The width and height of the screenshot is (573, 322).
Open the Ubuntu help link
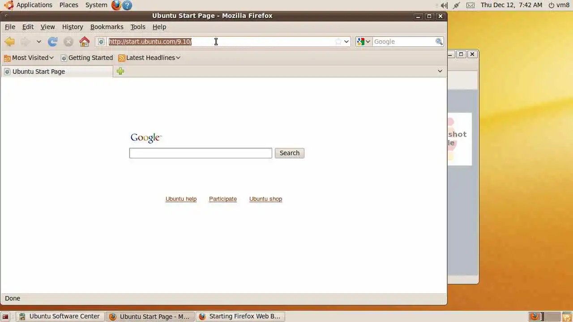coord(181,199)
